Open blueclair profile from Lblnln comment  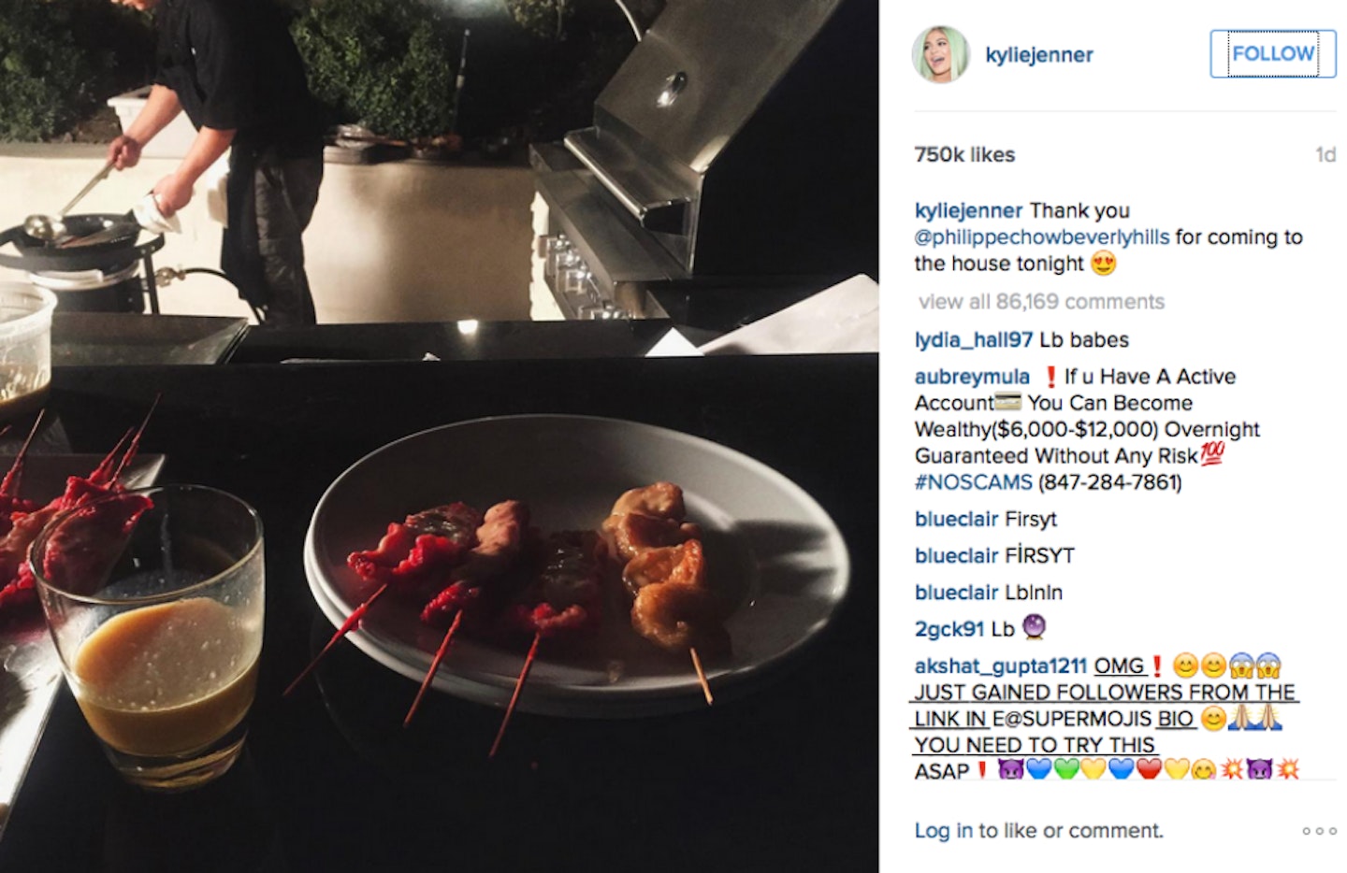956,593
